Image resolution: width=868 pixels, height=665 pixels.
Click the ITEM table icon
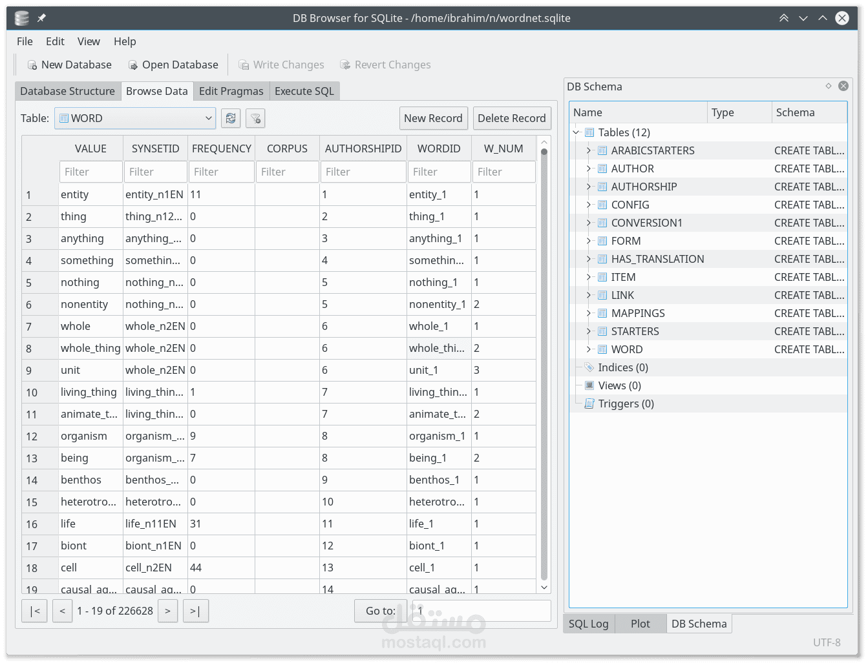602,277
